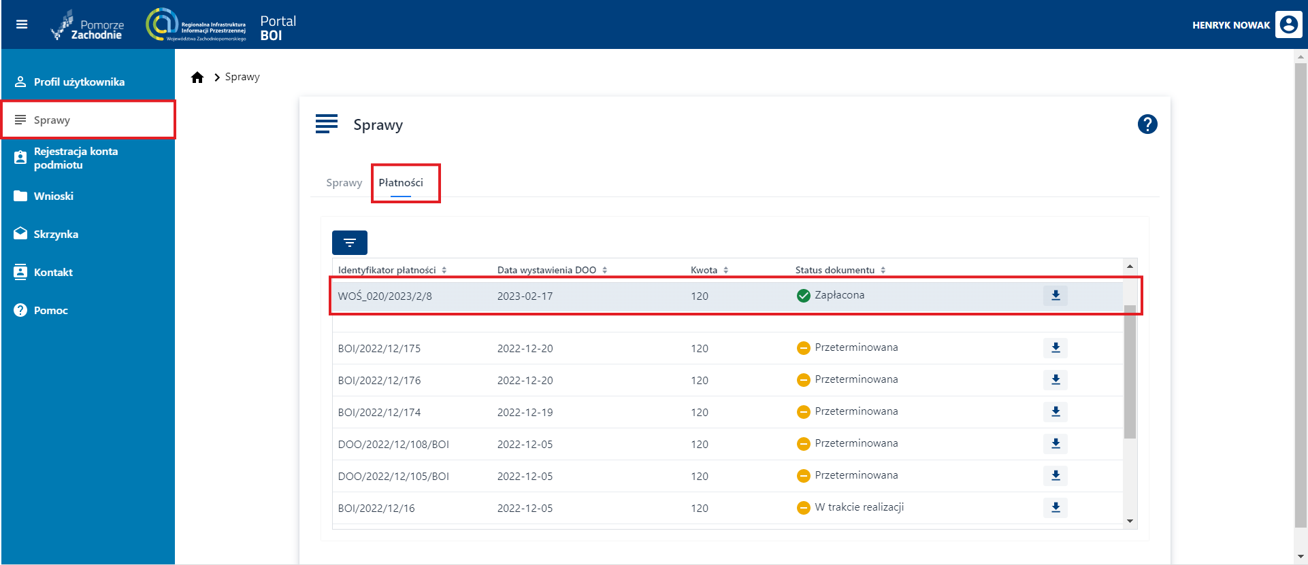Click the user account avatar icon
Screen dimensions: 1308x565
click(1288, 25)
